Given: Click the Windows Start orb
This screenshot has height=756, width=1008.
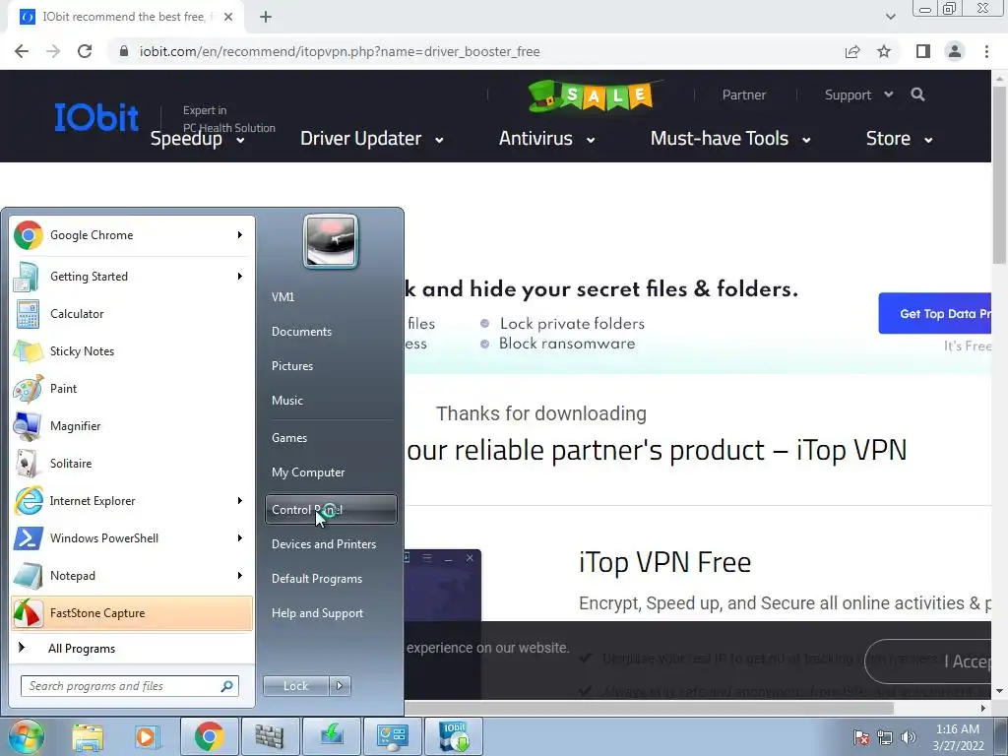Looking at the screenshot, I should pyautogui.click(x=26, y=736).
